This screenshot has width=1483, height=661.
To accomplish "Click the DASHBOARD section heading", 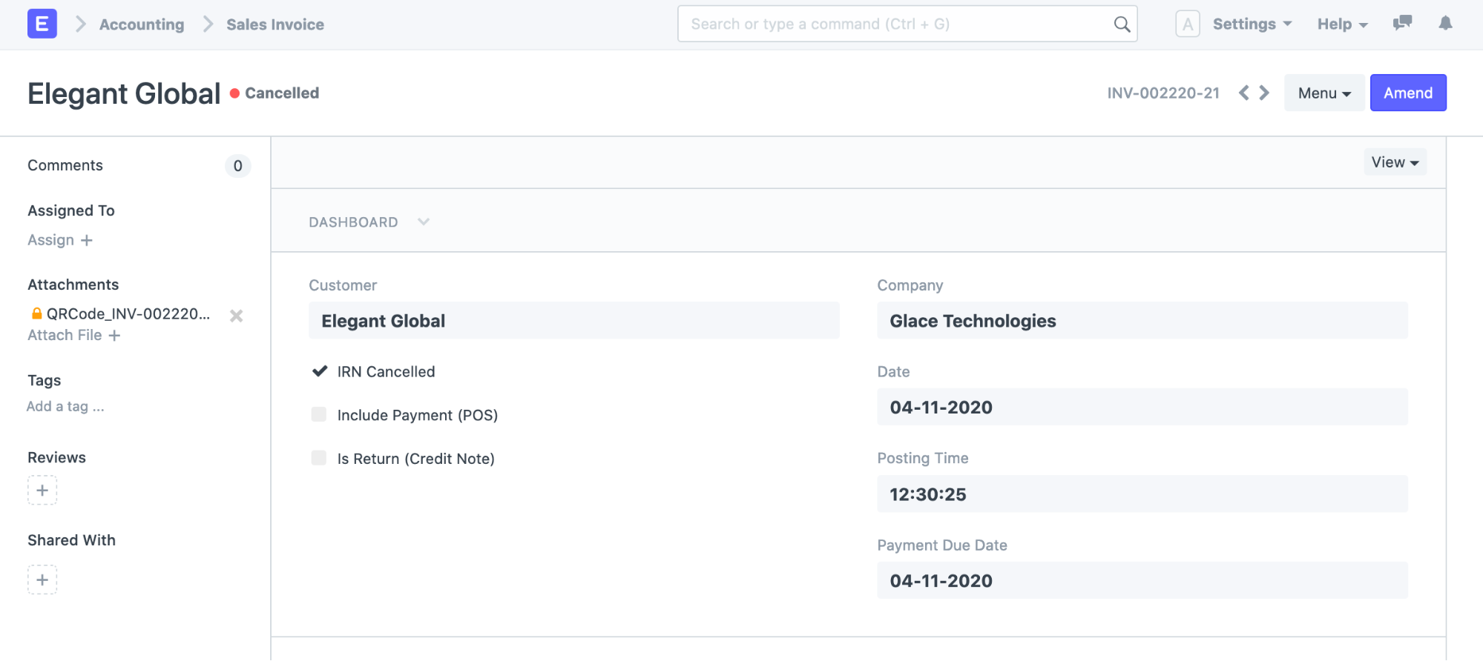I will [x=353, y=222].
